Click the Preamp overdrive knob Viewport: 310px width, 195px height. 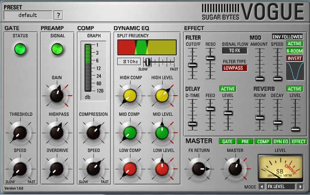tap(56, 168)
